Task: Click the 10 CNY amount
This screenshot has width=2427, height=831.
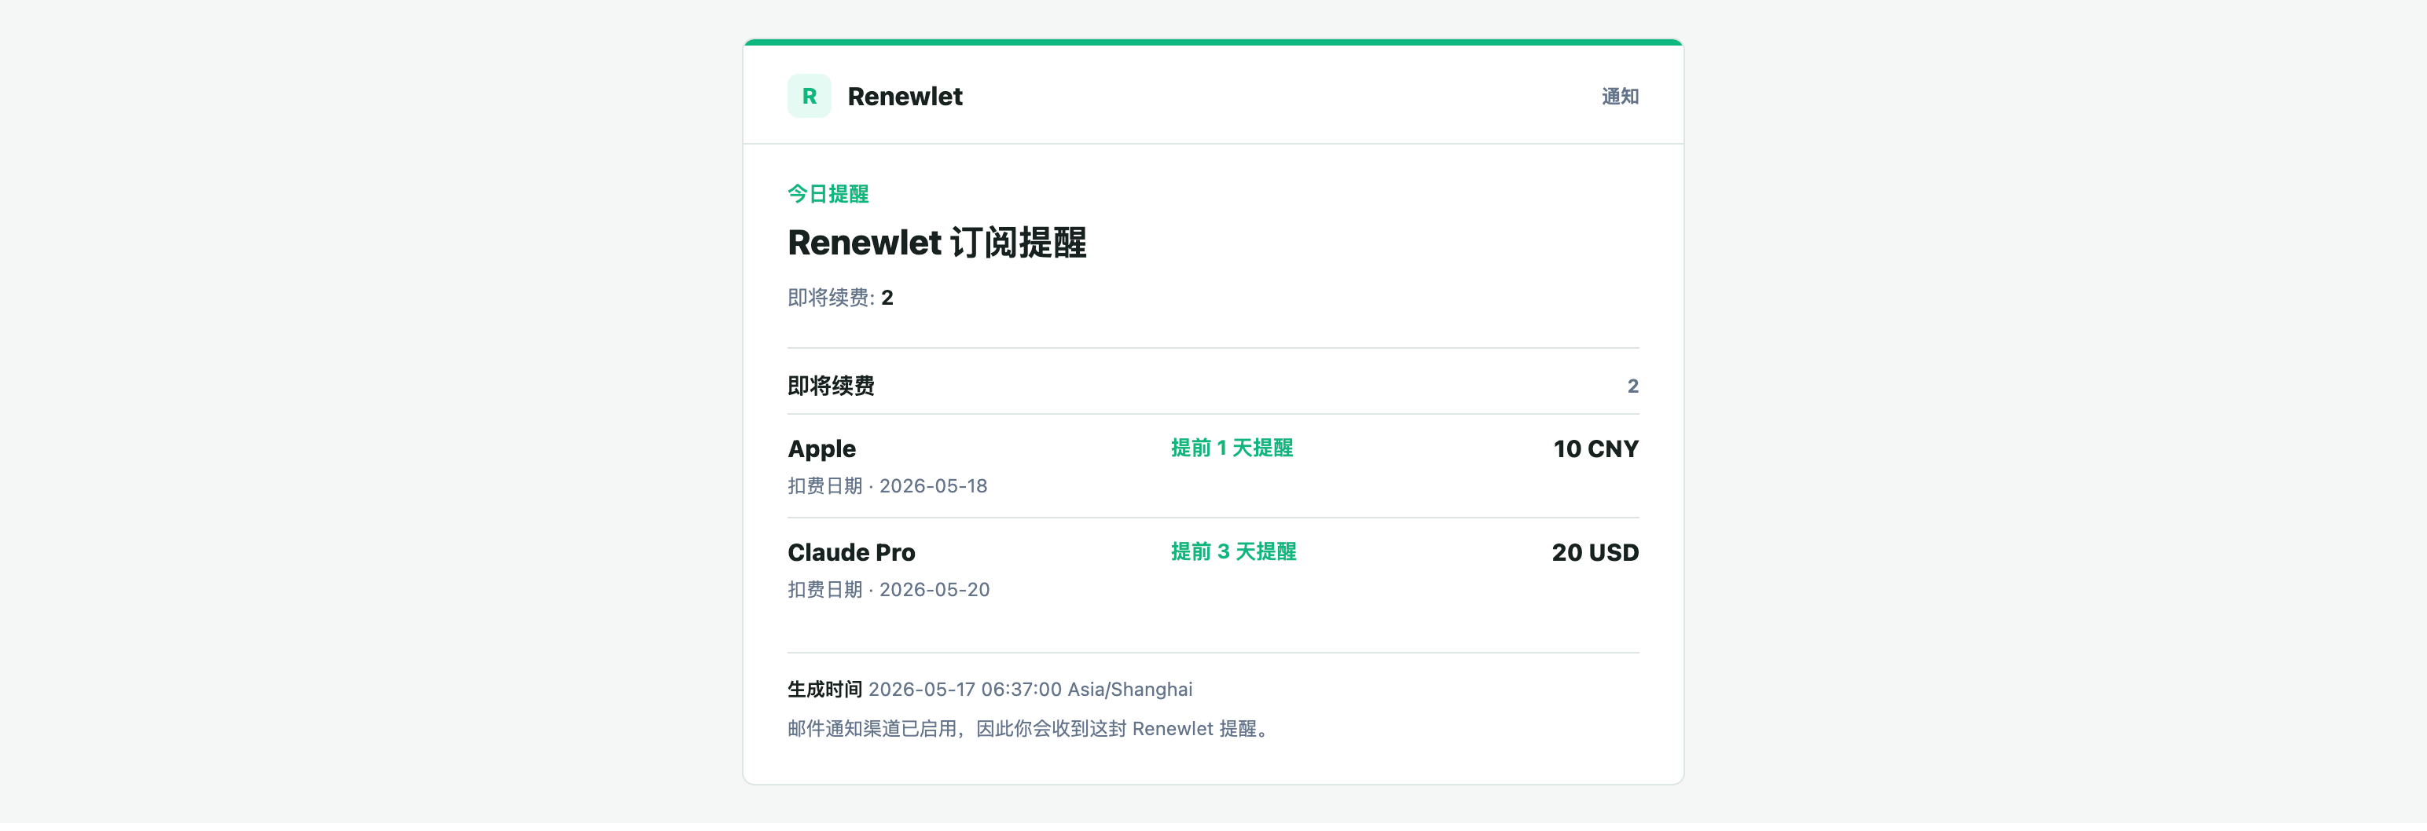Action: pyautogui.click(x=1596, y=449)
